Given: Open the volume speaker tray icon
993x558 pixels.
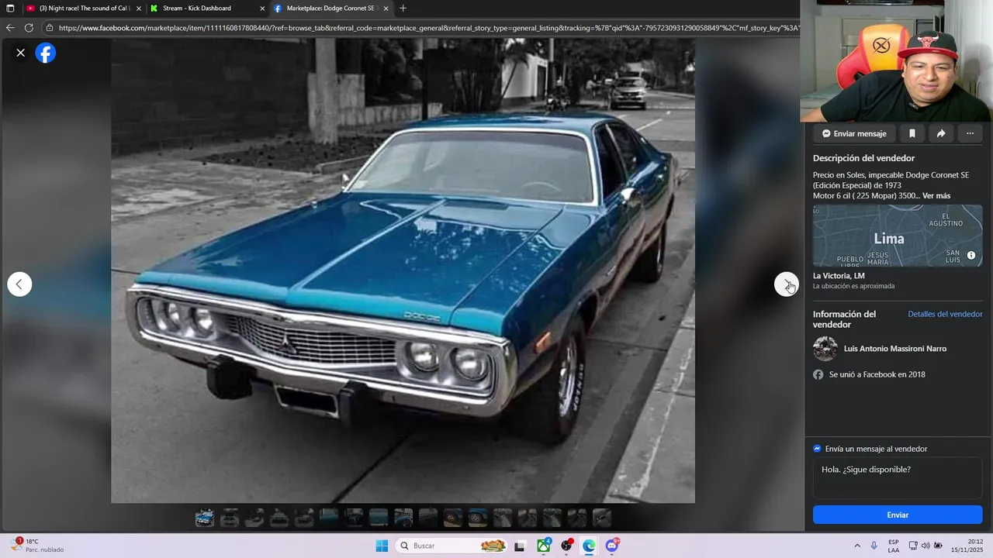Looking at the screenshot, I should [926, 546].
